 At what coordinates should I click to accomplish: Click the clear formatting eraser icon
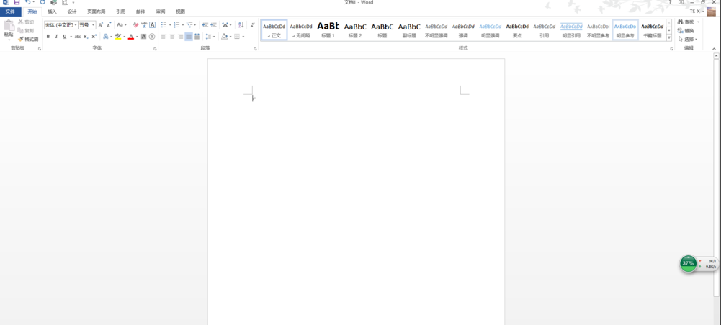135,25
